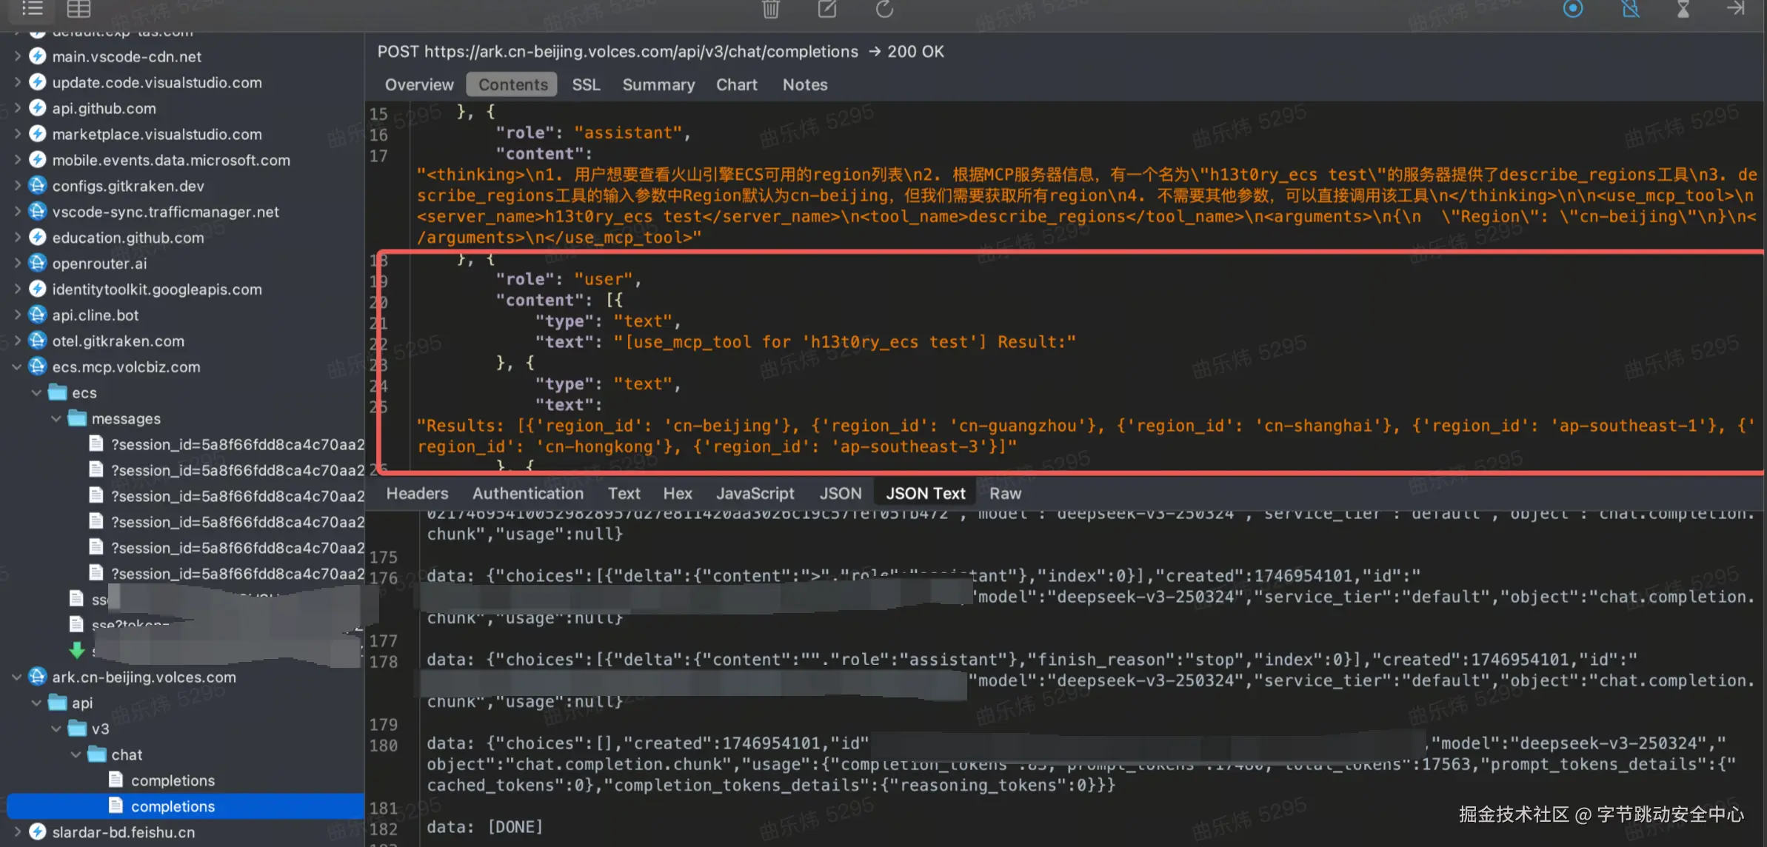Collapse the messages folder
This screenshot has height=847, width=1767.
click(x=56, y=419)
